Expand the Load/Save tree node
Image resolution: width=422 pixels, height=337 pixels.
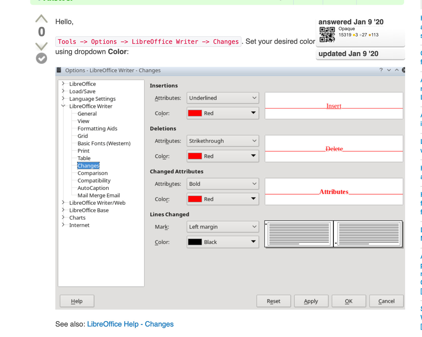63,91
